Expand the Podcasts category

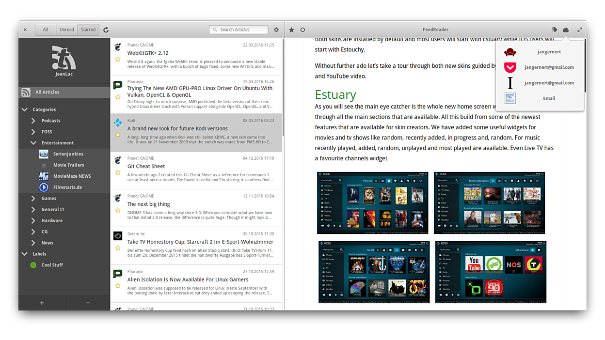pos(33,121)
